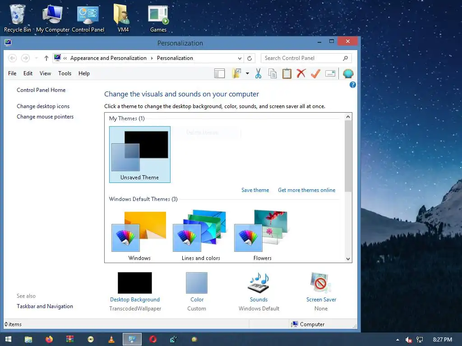The width and height of the screenshot is (462, 346).
Task: Click the Save theme link
Action: click(x=255, y=190)
